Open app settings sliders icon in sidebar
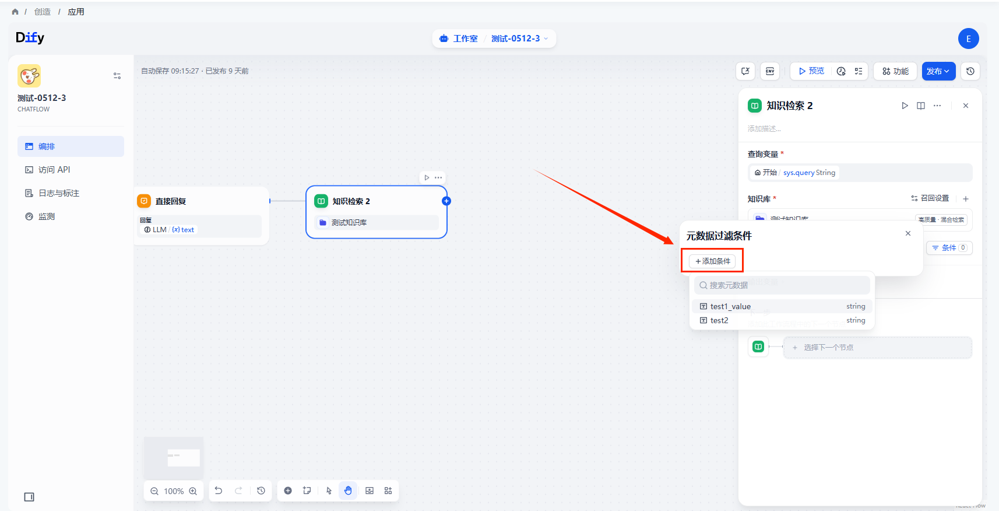Viewport: 999px width, 511px height. (117, 76)
